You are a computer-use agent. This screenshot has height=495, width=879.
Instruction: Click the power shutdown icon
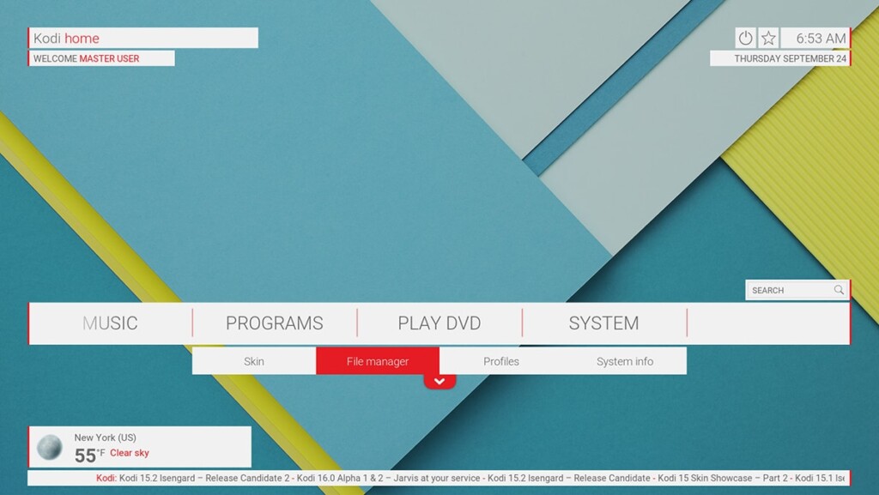[x=745, y=38]
